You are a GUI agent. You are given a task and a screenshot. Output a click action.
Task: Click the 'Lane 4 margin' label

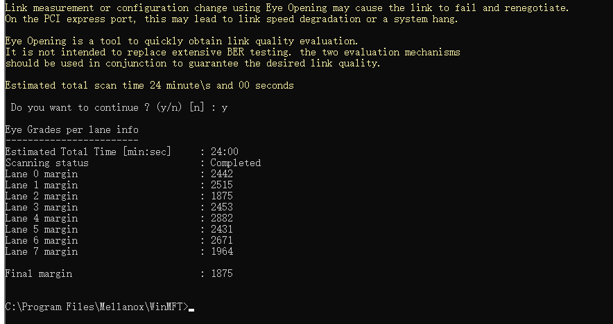pos(41,219)
